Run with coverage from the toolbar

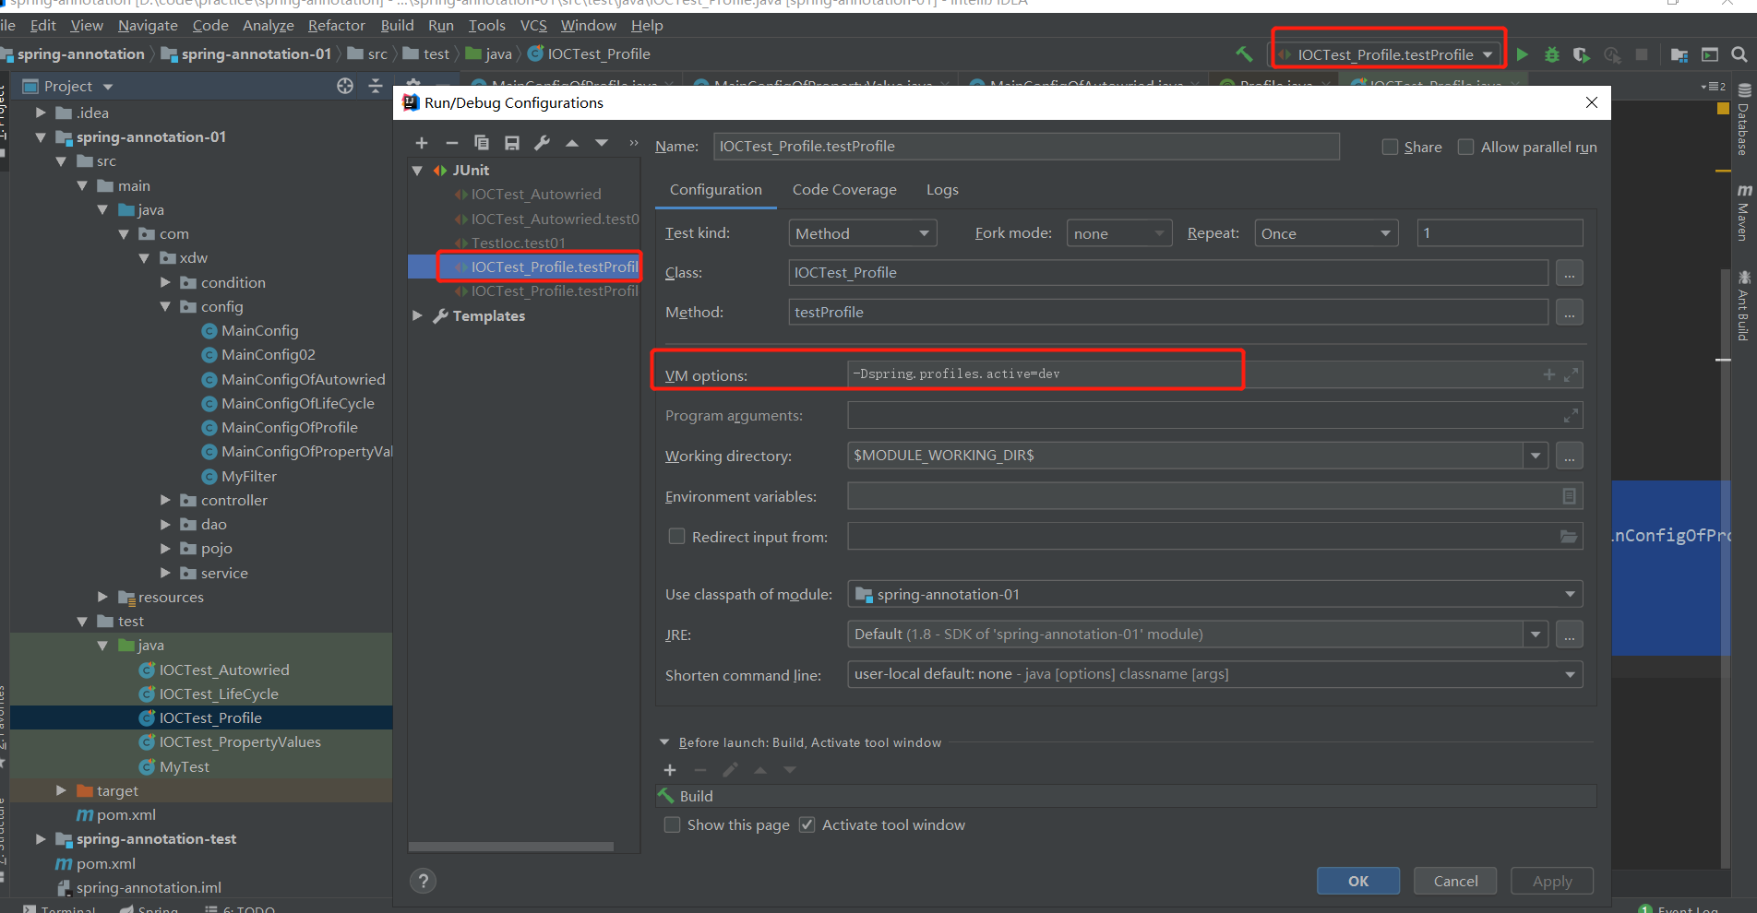[1582, 54]
